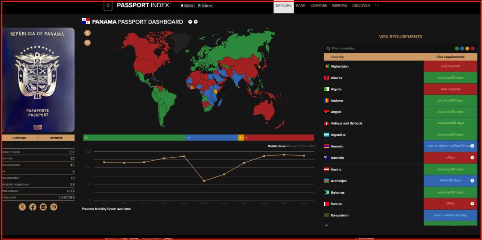This screenshot has height=240, width=482.
Task: Open the Rank menu item
Action: pyautogui.click(x=301, y=6)
